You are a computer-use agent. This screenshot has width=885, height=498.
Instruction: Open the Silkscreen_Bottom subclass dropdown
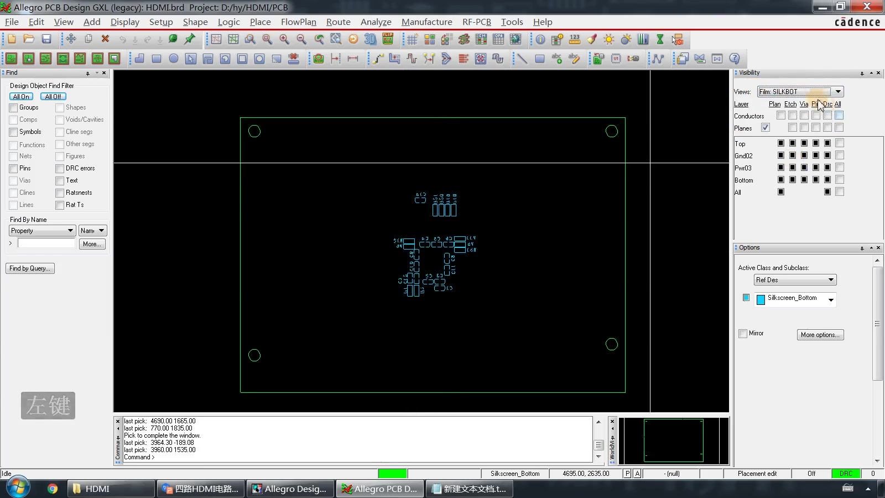[831, 300]
